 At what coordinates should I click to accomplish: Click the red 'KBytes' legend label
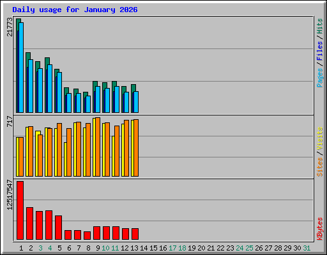pyautogui.click(x=320, y=229)
